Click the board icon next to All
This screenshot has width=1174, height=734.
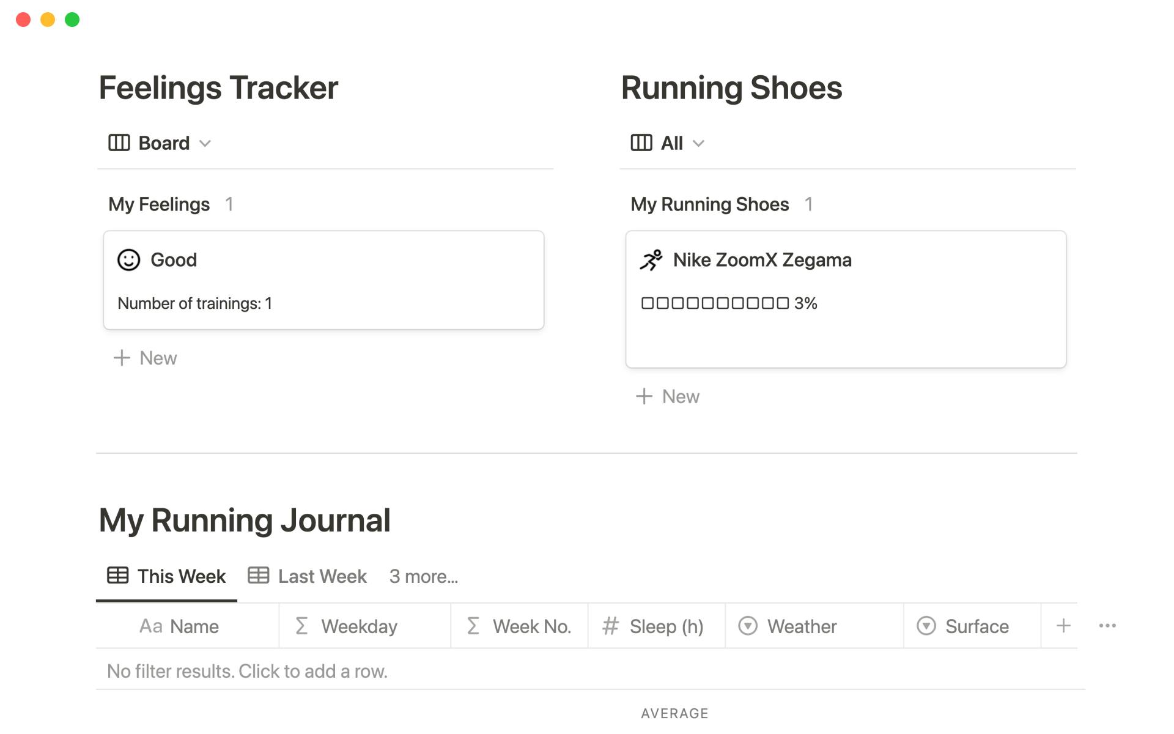click(641, 143)
